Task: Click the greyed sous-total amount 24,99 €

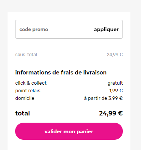Action: pyautogui.click(x=115, y=55)
